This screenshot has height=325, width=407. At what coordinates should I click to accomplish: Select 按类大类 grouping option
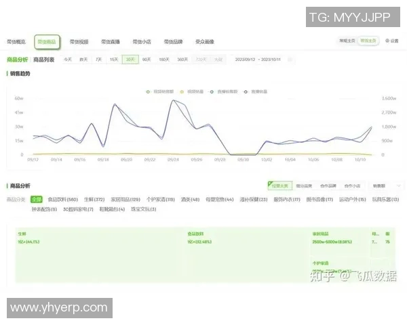click(279, 186)
